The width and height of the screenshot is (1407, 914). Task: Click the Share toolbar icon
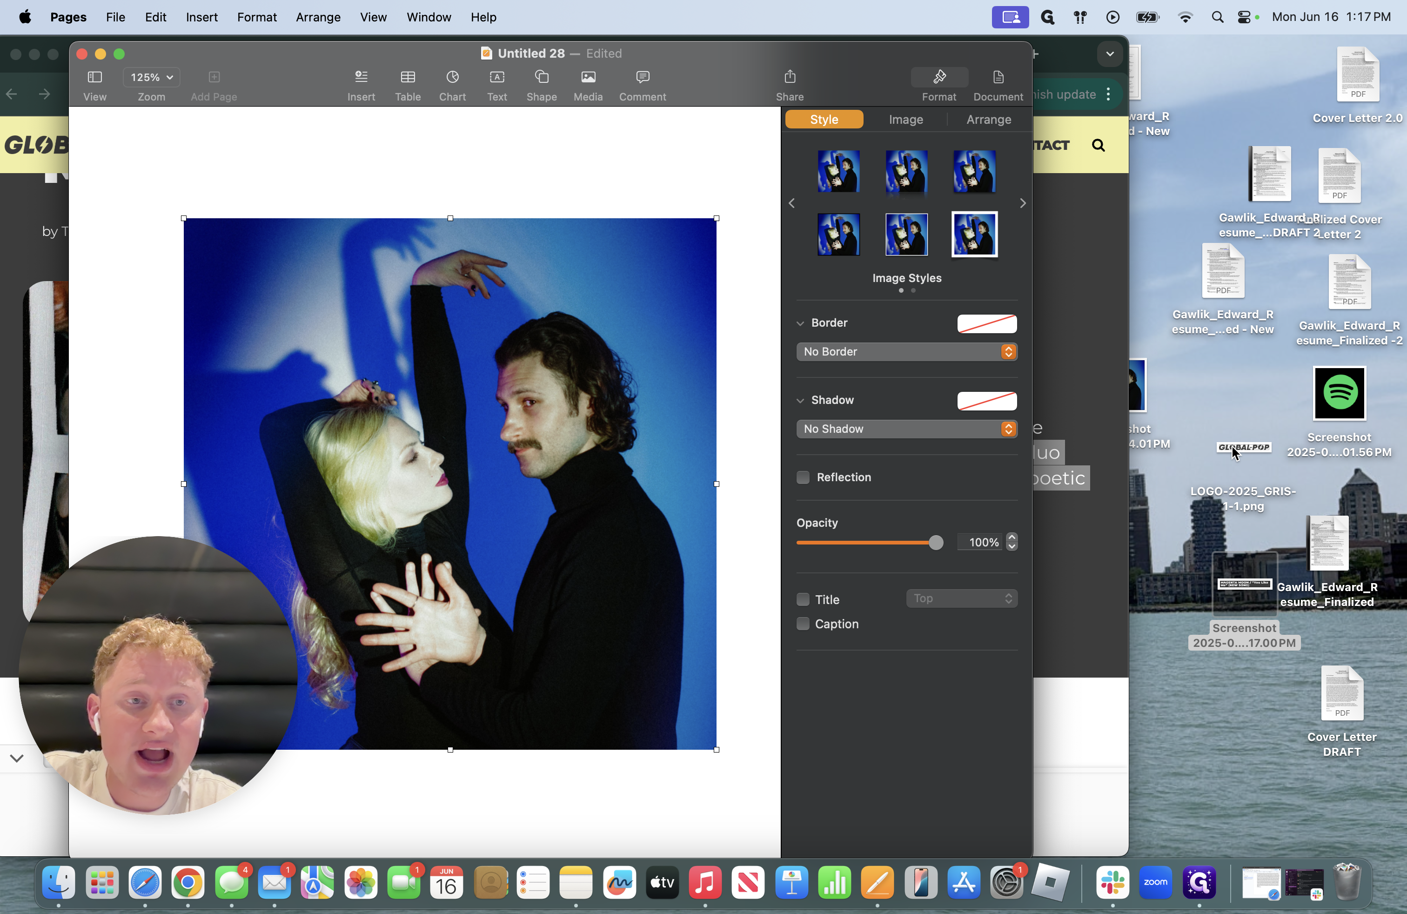pos(790,77)
